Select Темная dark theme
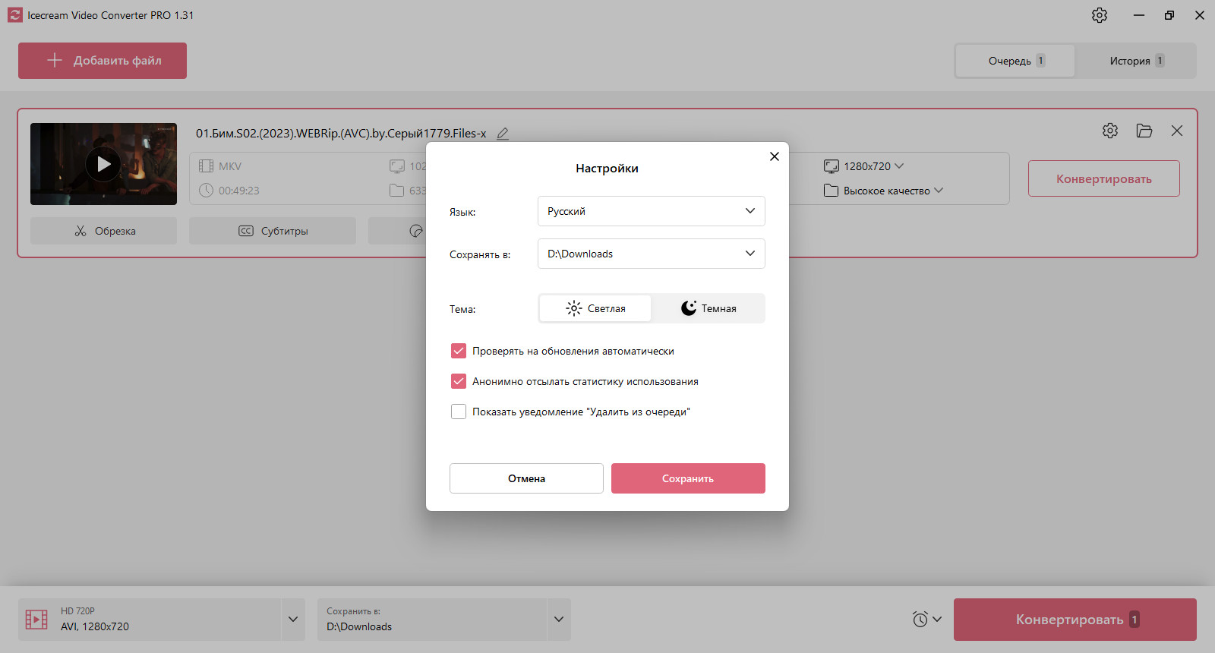 point(708,308)
